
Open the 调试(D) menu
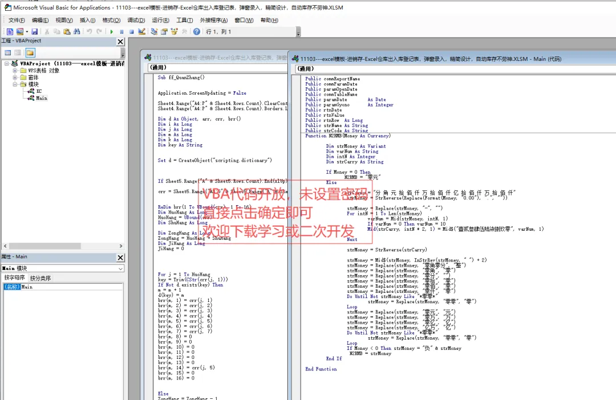[136, 20]
